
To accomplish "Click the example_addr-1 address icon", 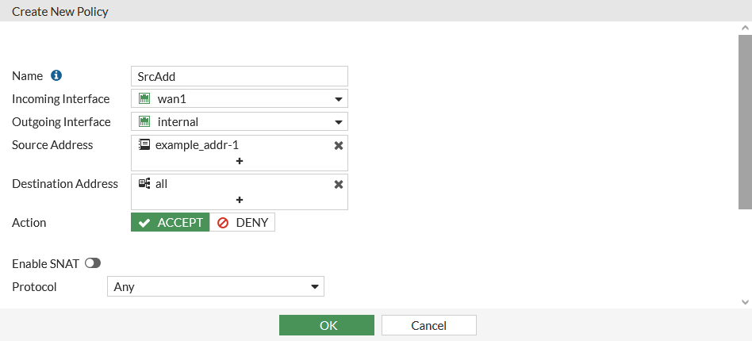I will pos(144,145).
